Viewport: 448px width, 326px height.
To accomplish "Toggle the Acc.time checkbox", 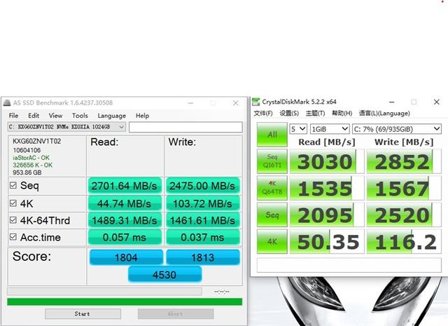I will (13, 237).
